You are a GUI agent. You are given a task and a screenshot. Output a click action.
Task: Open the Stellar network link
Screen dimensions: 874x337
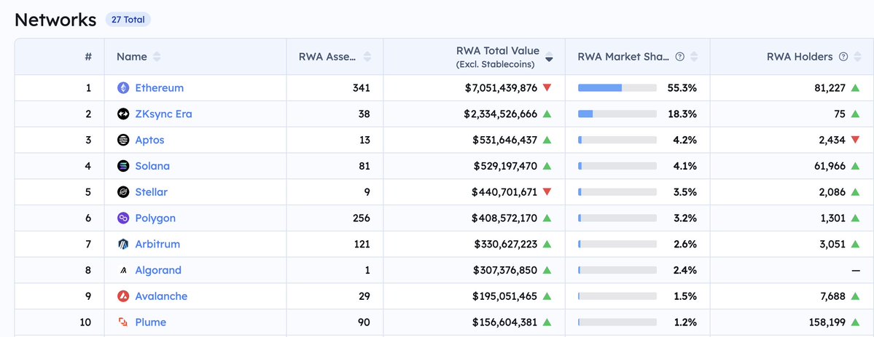(x=152, y=192)
